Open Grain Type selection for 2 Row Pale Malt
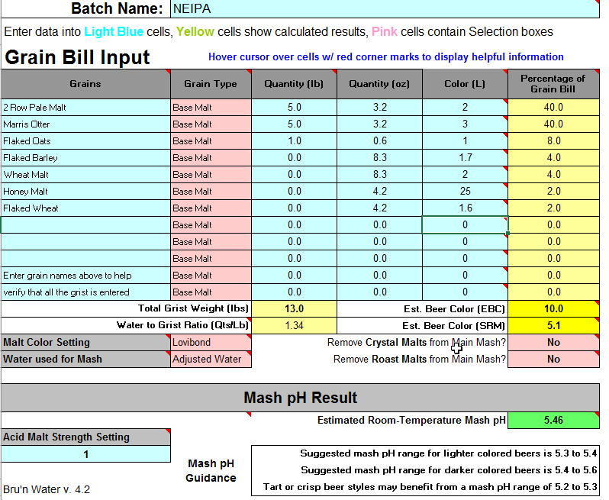 211,107
